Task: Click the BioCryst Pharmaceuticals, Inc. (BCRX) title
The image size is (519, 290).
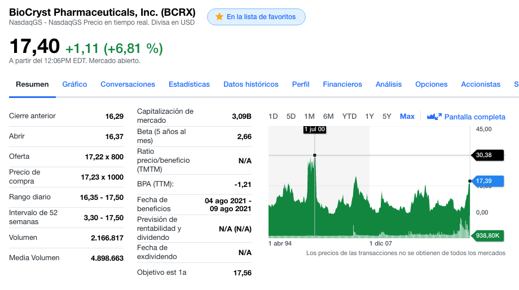Action: (102, 12)
